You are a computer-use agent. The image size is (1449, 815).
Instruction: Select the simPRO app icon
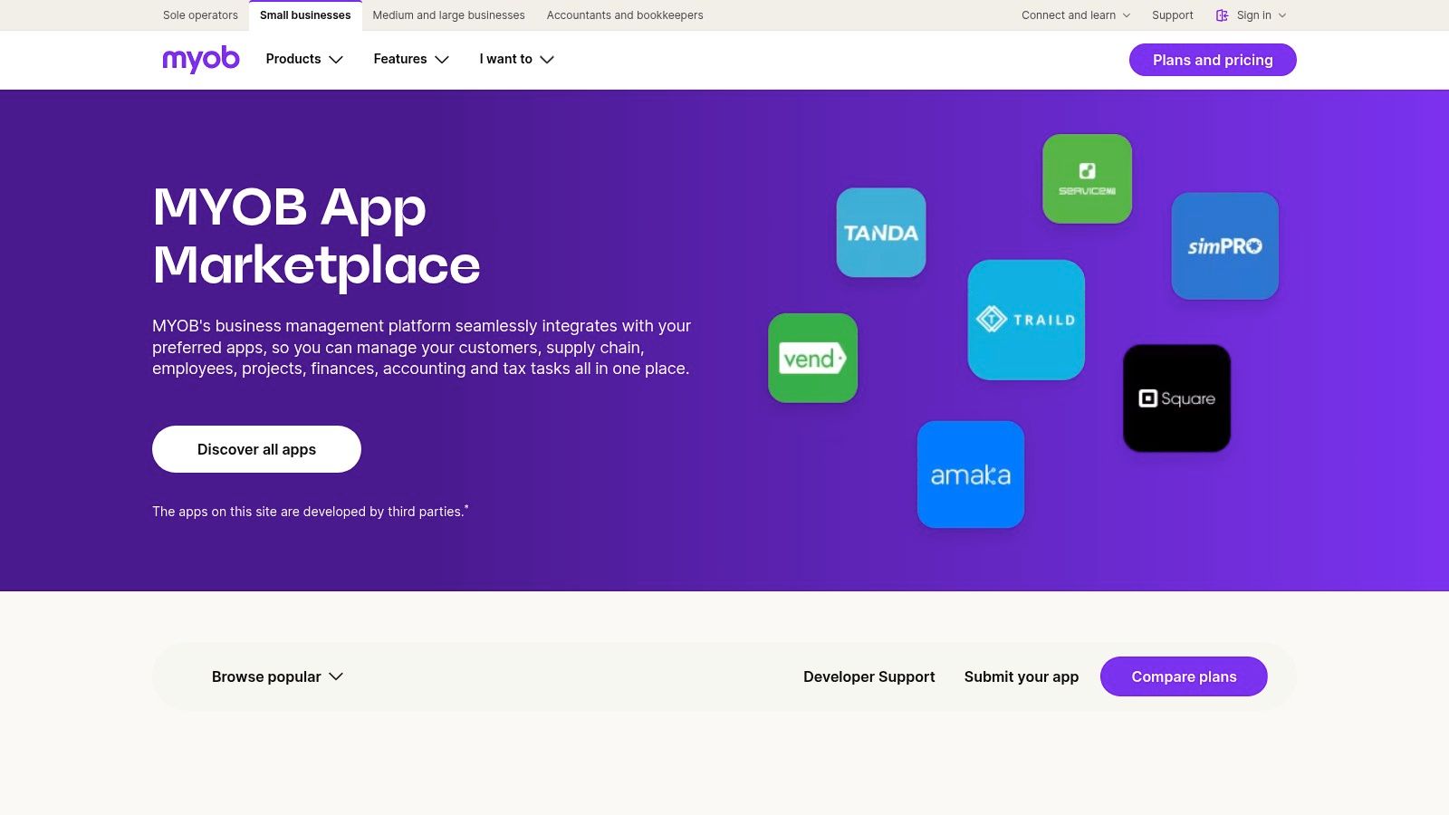click(x=1224, y=245)
